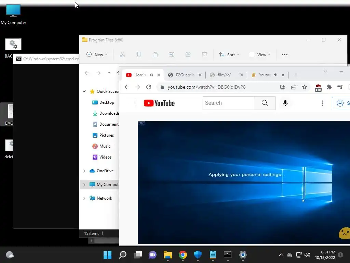
Task: Open a new browser tab
Action: (296, 75)
